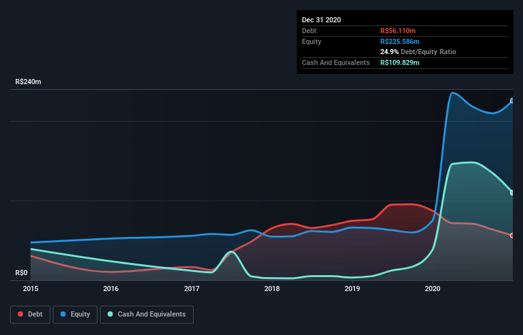This screenshot has width=523, height=335.
Task: Select the 2017 axis label
Action: point(192,289)
